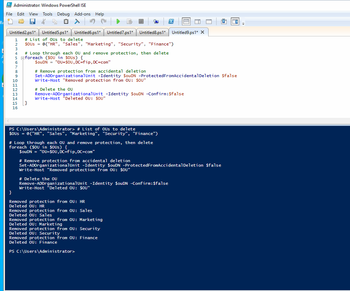350x291 pixels.
Task: Click the Run Selection icon
Action: click(130, 21)
